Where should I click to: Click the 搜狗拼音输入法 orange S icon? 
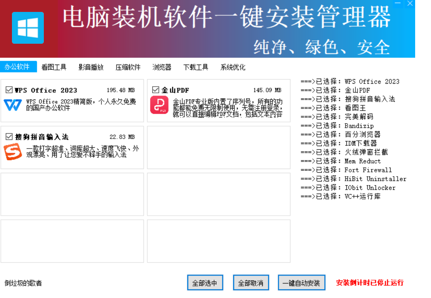(13, 152)
